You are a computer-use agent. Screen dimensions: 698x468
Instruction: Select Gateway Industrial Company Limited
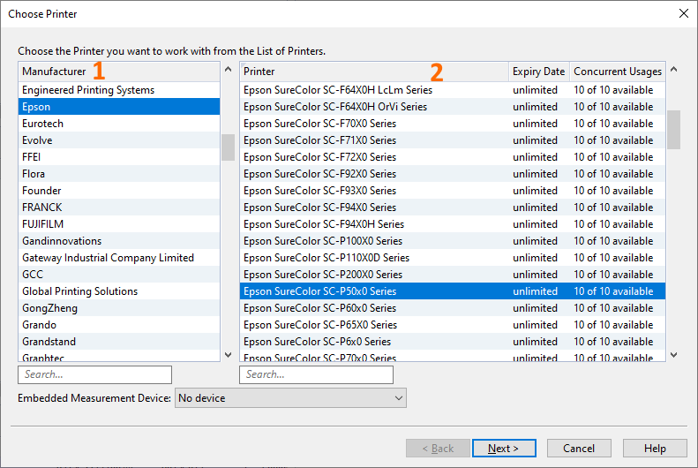[x=108, y=258]
